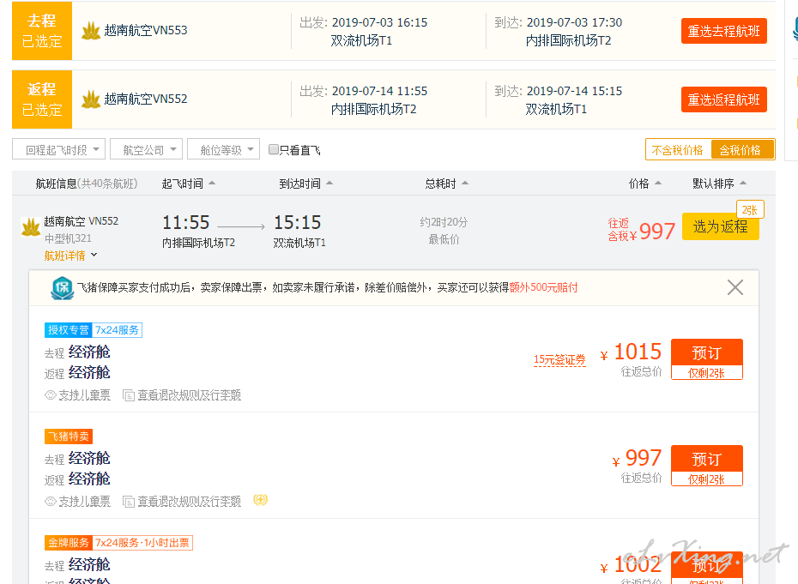Click the 飞猪特卖 tag

[69, 436]
